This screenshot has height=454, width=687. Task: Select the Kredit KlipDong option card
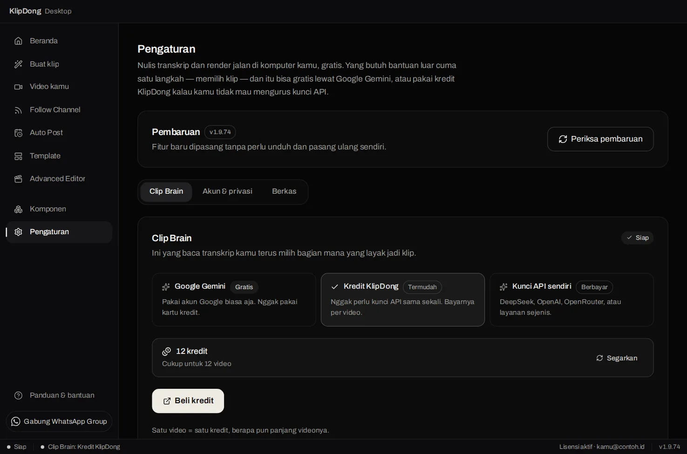[x=403, y=300]
